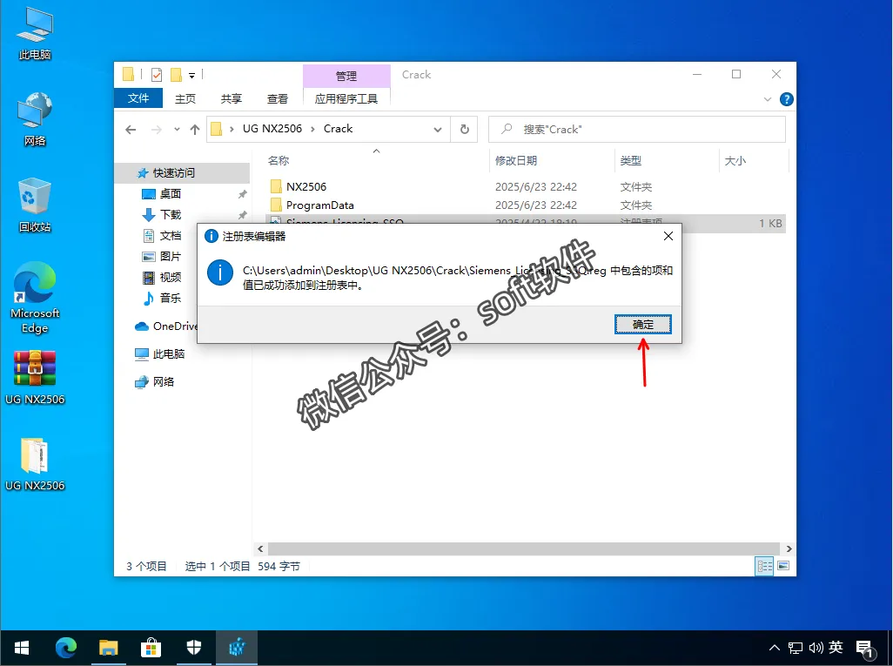Launch Edge from taskbar
893x666 pixels.
(x=66, y=648)
